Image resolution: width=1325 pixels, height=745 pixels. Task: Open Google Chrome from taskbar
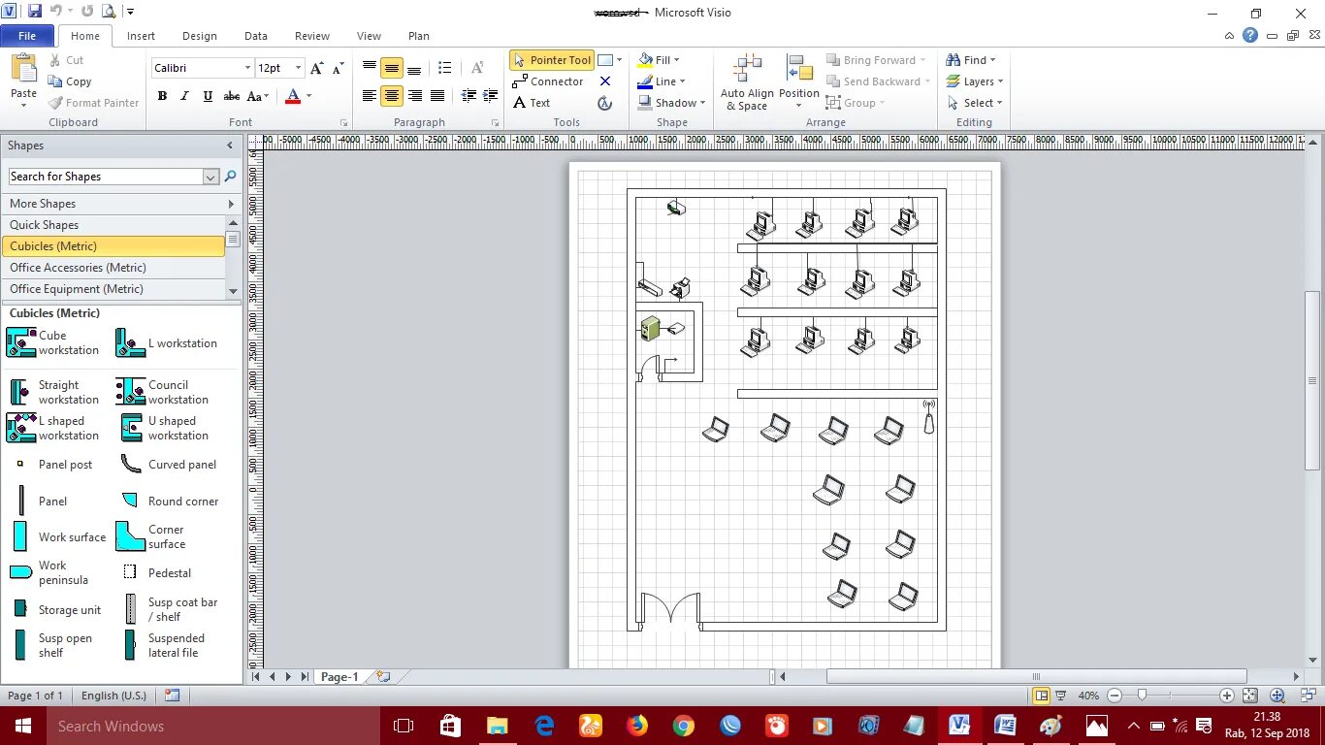tap(684, 726)
